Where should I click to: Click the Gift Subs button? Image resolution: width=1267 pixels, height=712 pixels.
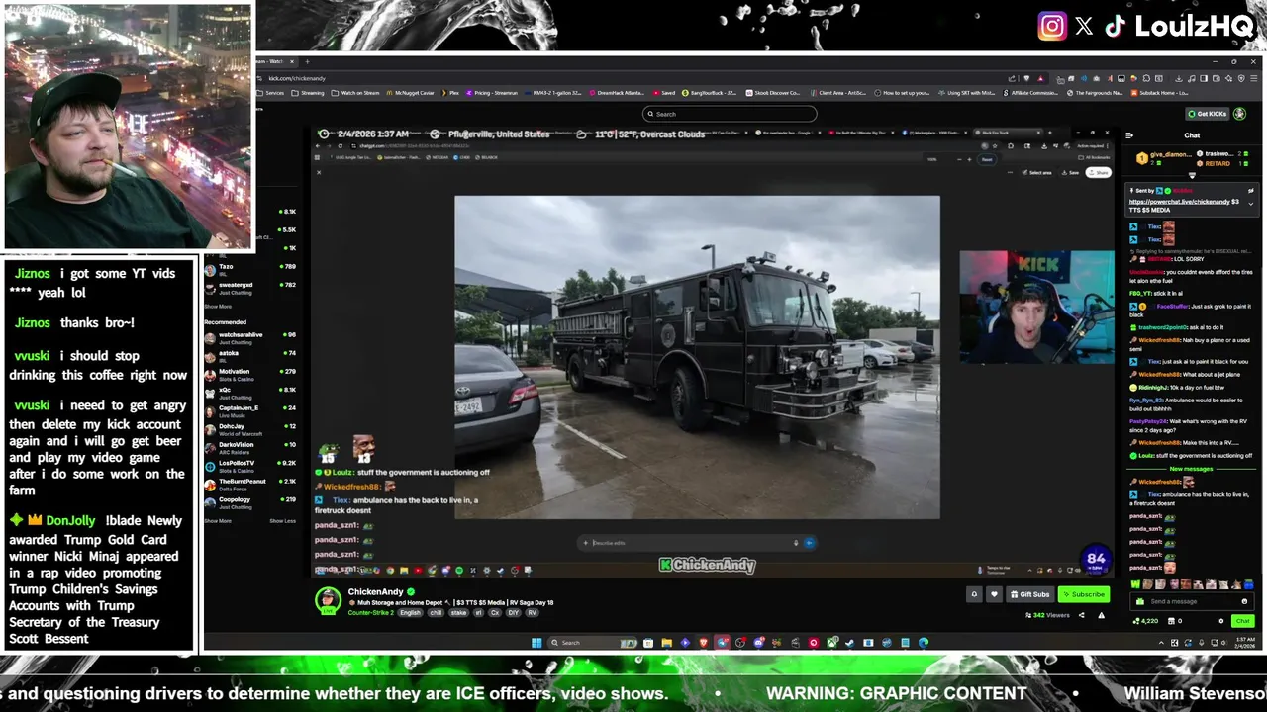pos(1030,594)
